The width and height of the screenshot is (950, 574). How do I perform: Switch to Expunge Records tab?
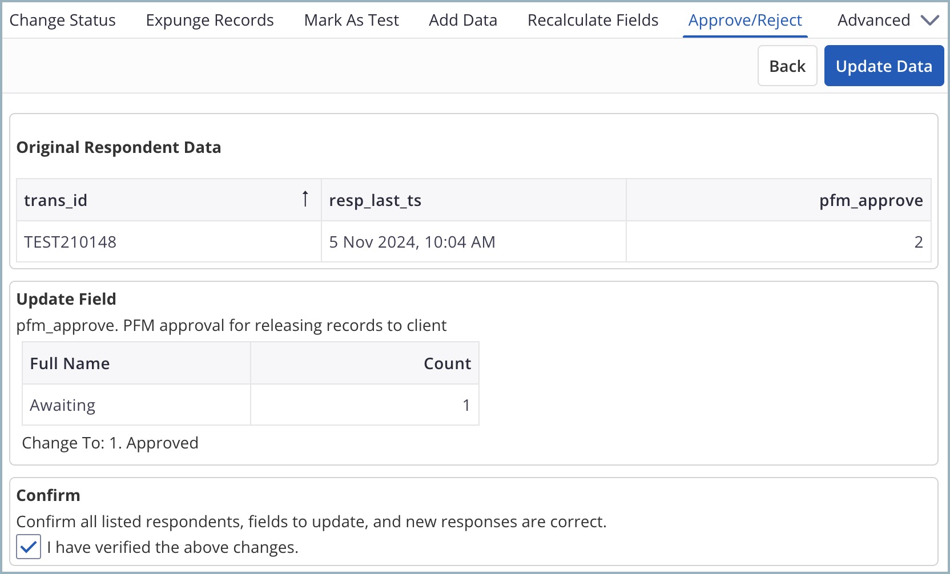(210, 20)
